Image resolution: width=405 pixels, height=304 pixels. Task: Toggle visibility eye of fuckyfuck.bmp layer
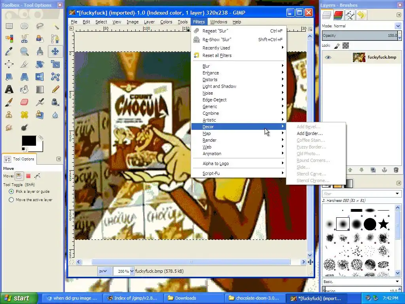coord(328,57)
